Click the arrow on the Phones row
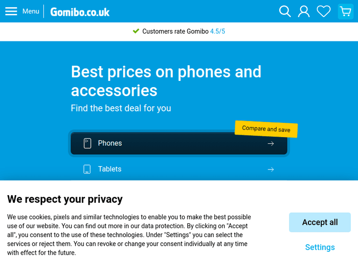Screen dimensions: 358x268 click(271, 143)
